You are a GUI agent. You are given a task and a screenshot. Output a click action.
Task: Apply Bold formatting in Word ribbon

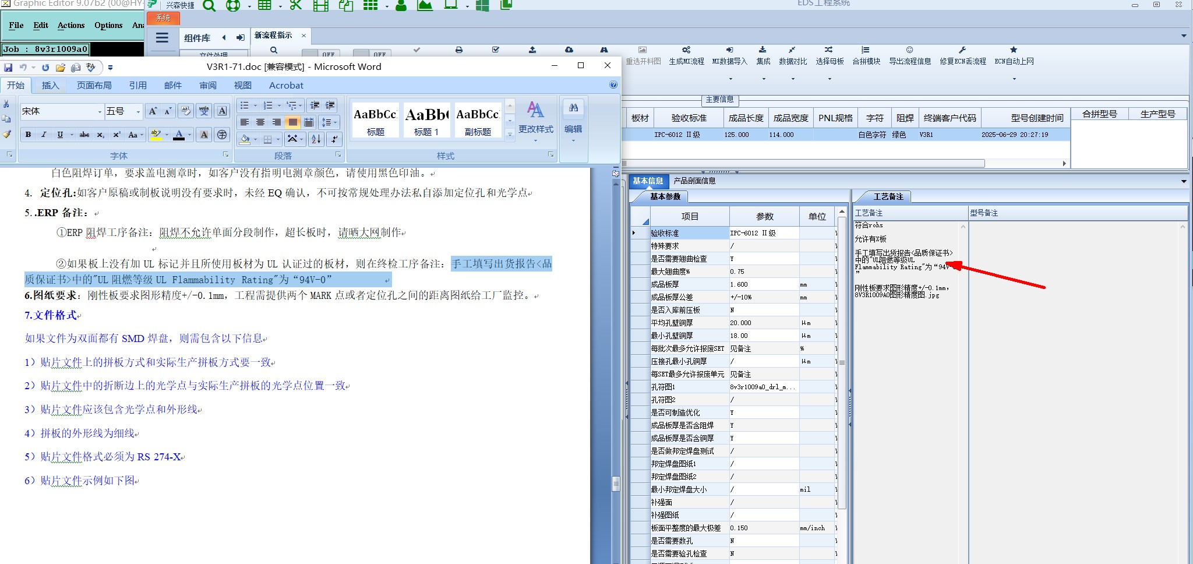[28, 135]
